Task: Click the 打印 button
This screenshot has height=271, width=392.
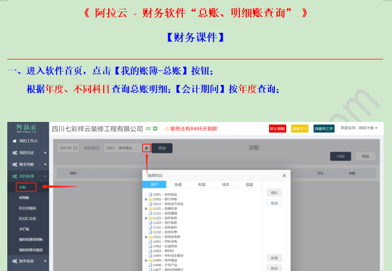Action: point(340,156)
